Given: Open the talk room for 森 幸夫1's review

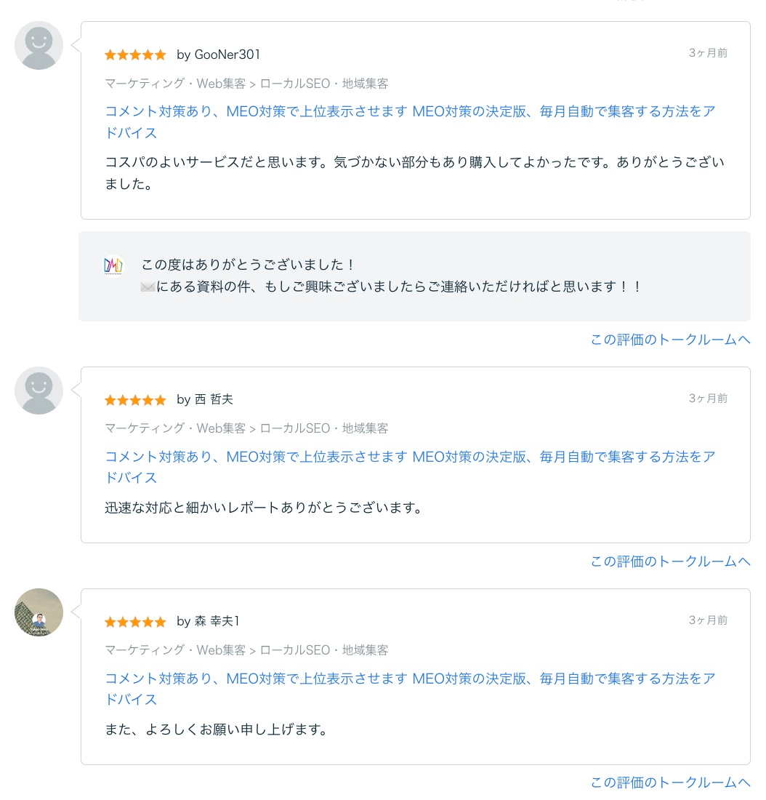Looking at the screenshot, I should 669,783.
